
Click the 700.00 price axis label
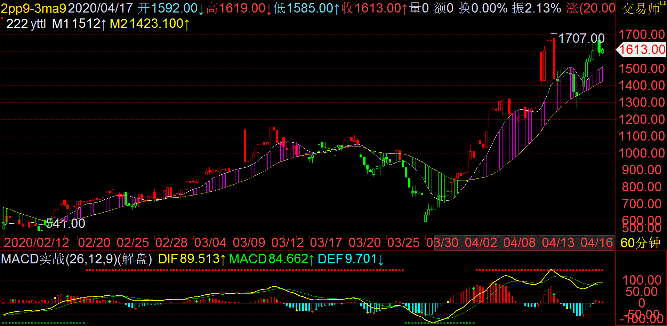click(642, 204)
